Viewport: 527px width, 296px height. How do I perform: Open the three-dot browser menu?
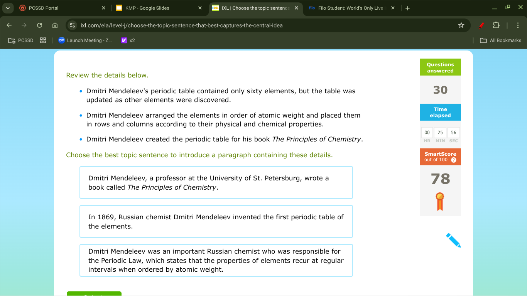click(518, 25)
